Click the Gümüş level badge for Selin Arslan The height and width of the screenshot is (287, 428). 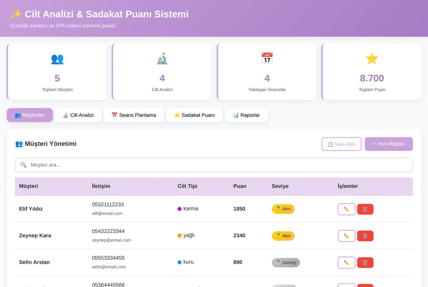point(286,262)
